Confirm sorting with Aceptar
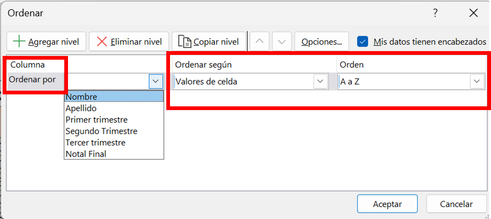The width and height of the screenshot is (491, 219). 387,204
